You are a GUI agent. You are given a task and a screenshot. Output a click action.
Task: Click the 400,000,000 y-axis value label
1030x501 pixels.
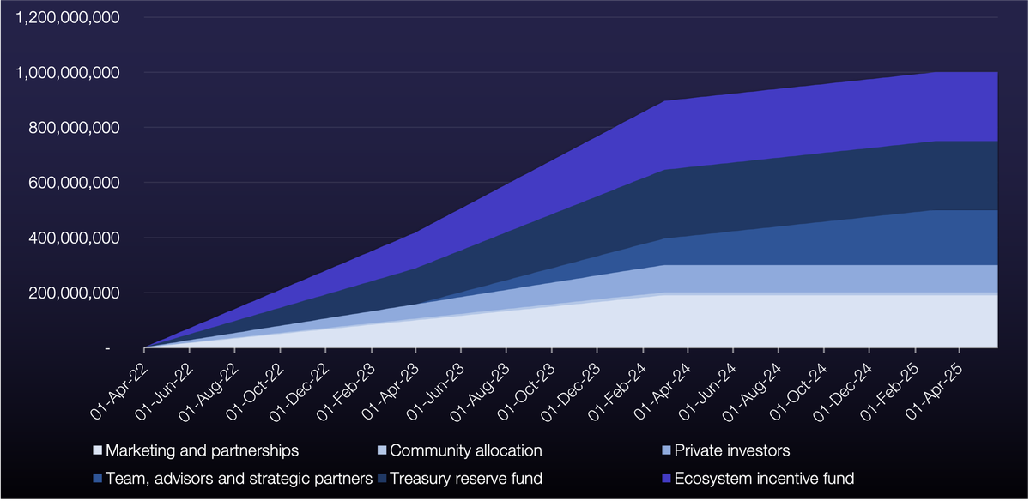pos(74,238)
